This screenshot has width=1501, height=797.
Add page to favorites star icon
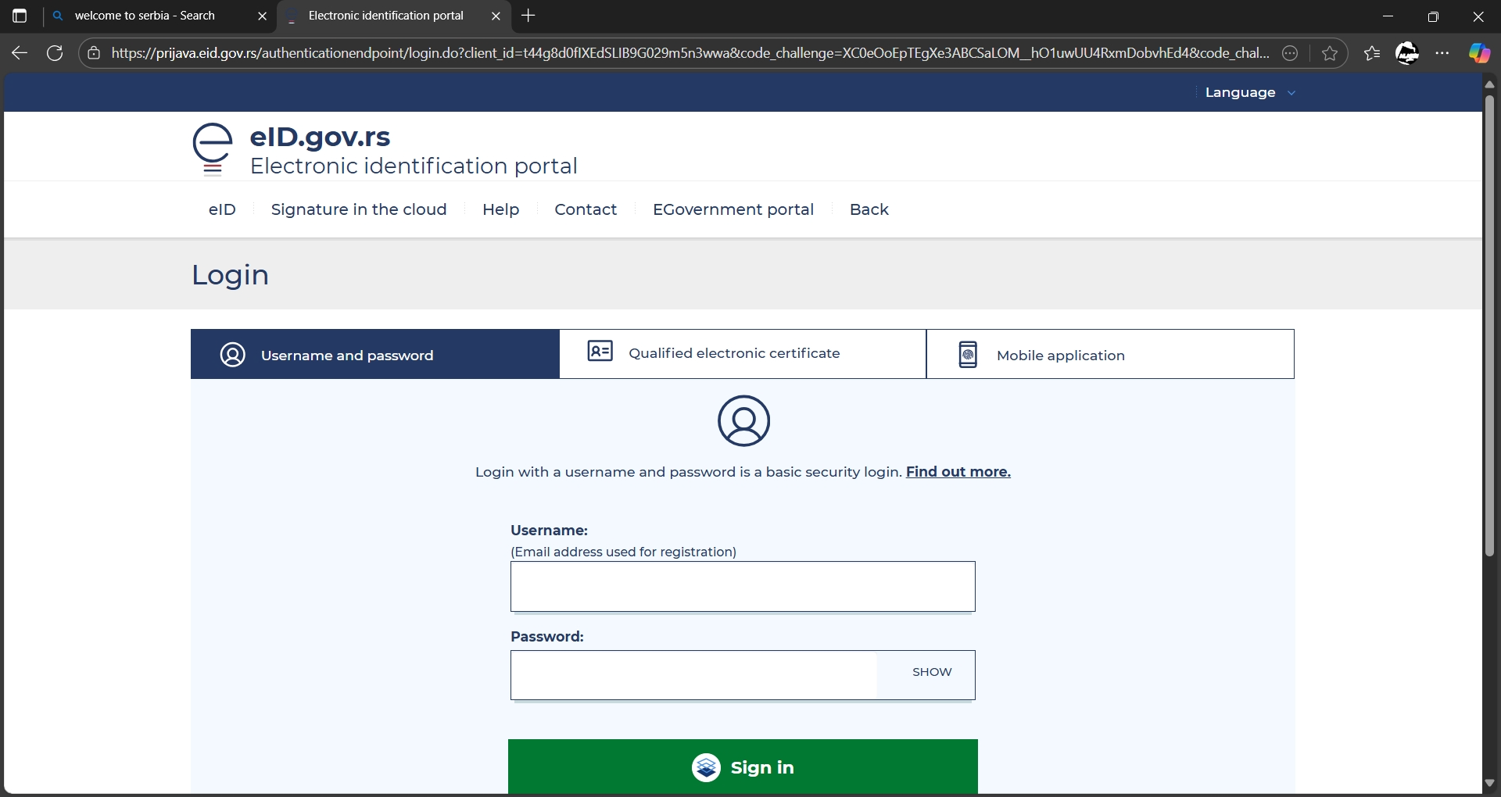tap(1330, 53)
